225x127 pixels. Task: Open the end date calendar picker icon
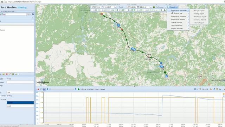click(138, 7)
